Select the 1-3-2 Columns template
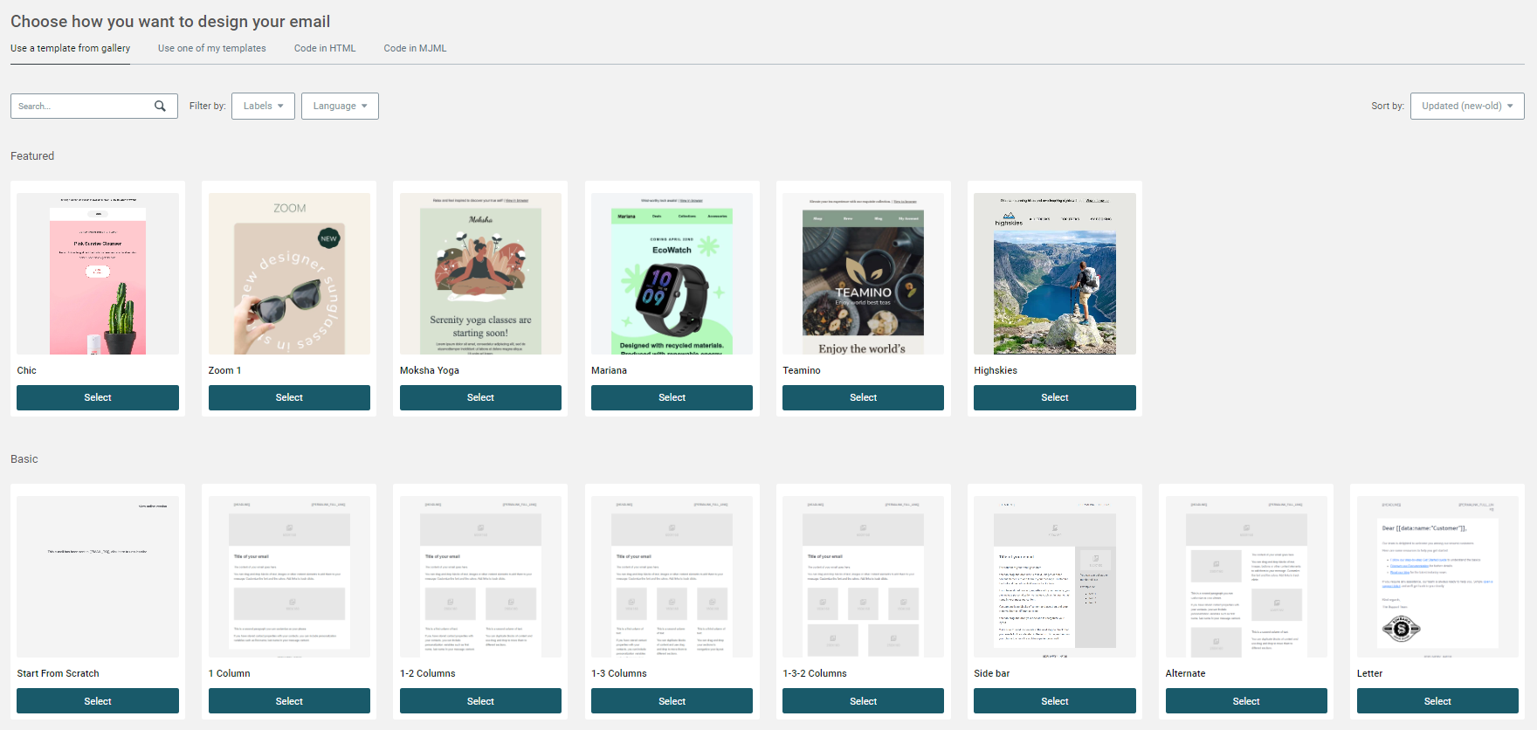The height and width of the screenshot is (730, 1537). coord(863,701)
